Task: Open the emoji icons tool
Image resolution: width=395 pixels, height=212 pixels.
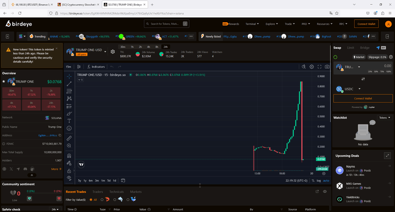Action: point(69,128)
